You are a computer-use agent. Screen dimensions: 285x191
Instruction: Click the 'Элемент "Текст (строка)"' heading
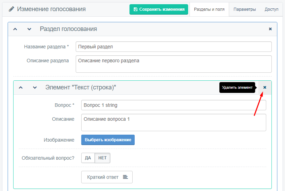tap(81, 87)
